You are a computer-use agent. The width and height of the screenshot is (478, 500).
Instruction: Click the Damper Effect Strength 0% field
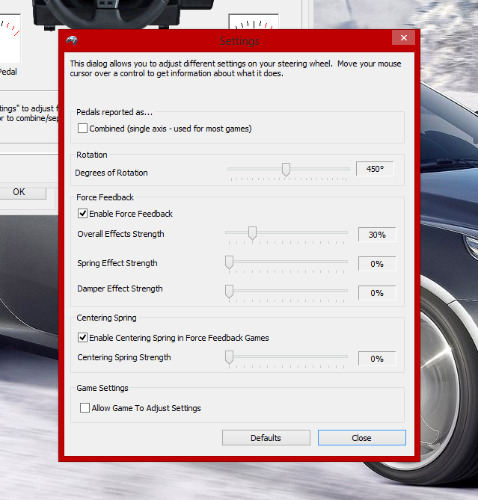point(377,293)
